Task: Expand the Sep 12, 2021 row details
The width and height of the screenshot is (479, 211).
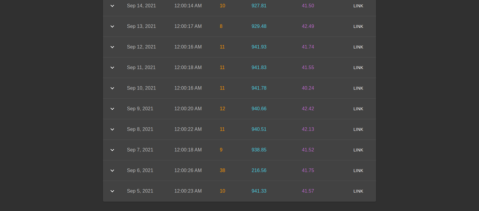Action: coord(112,47)
